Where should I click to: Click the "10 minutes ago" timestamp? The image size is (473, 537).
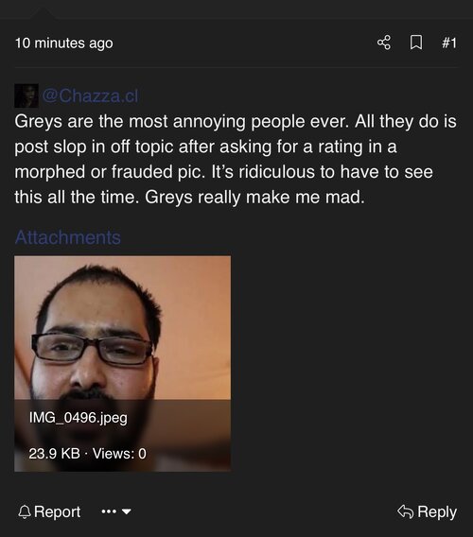(x=63, y=43)
